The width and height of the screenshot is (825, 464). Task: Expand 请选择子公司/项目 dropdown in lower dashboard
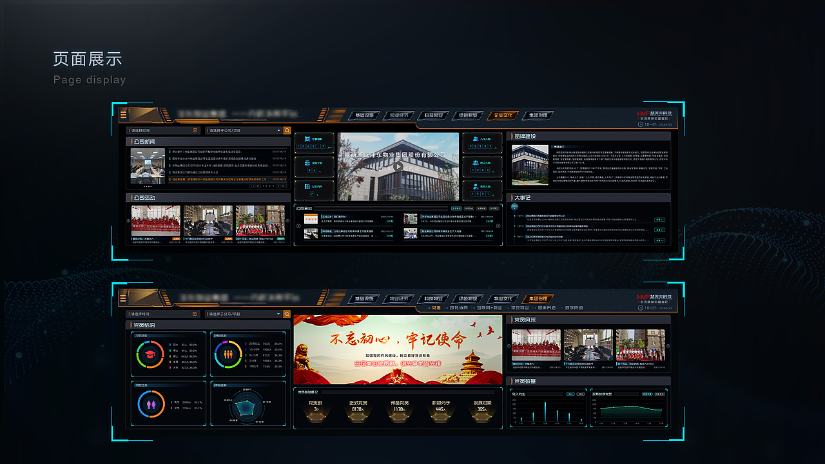click(243, 314)
